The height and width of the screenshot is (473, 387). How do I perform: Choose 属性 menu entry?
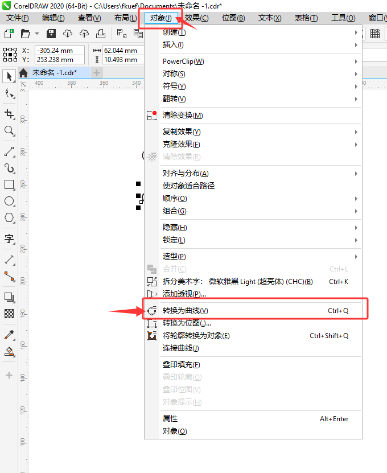coord(253,419)
